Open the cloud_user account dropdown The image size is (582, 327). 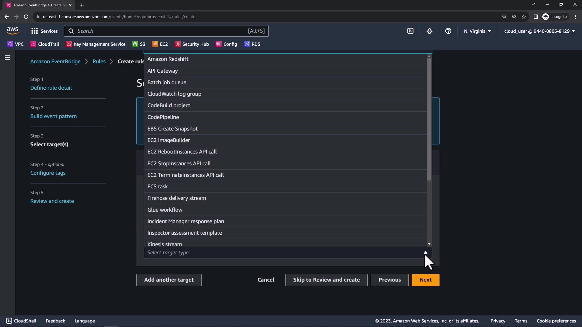pyautogui.click(x=539, y=31)
